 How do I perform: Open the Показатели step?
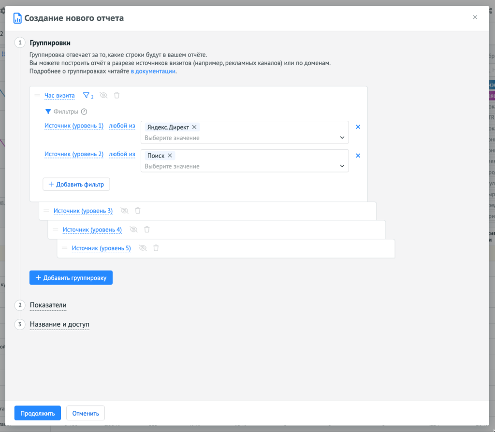(x=48, y=305)
